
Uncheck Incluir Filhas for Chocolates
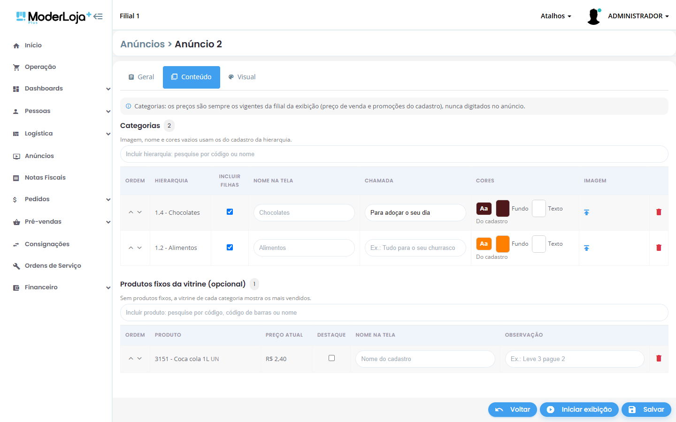(230, 212)
